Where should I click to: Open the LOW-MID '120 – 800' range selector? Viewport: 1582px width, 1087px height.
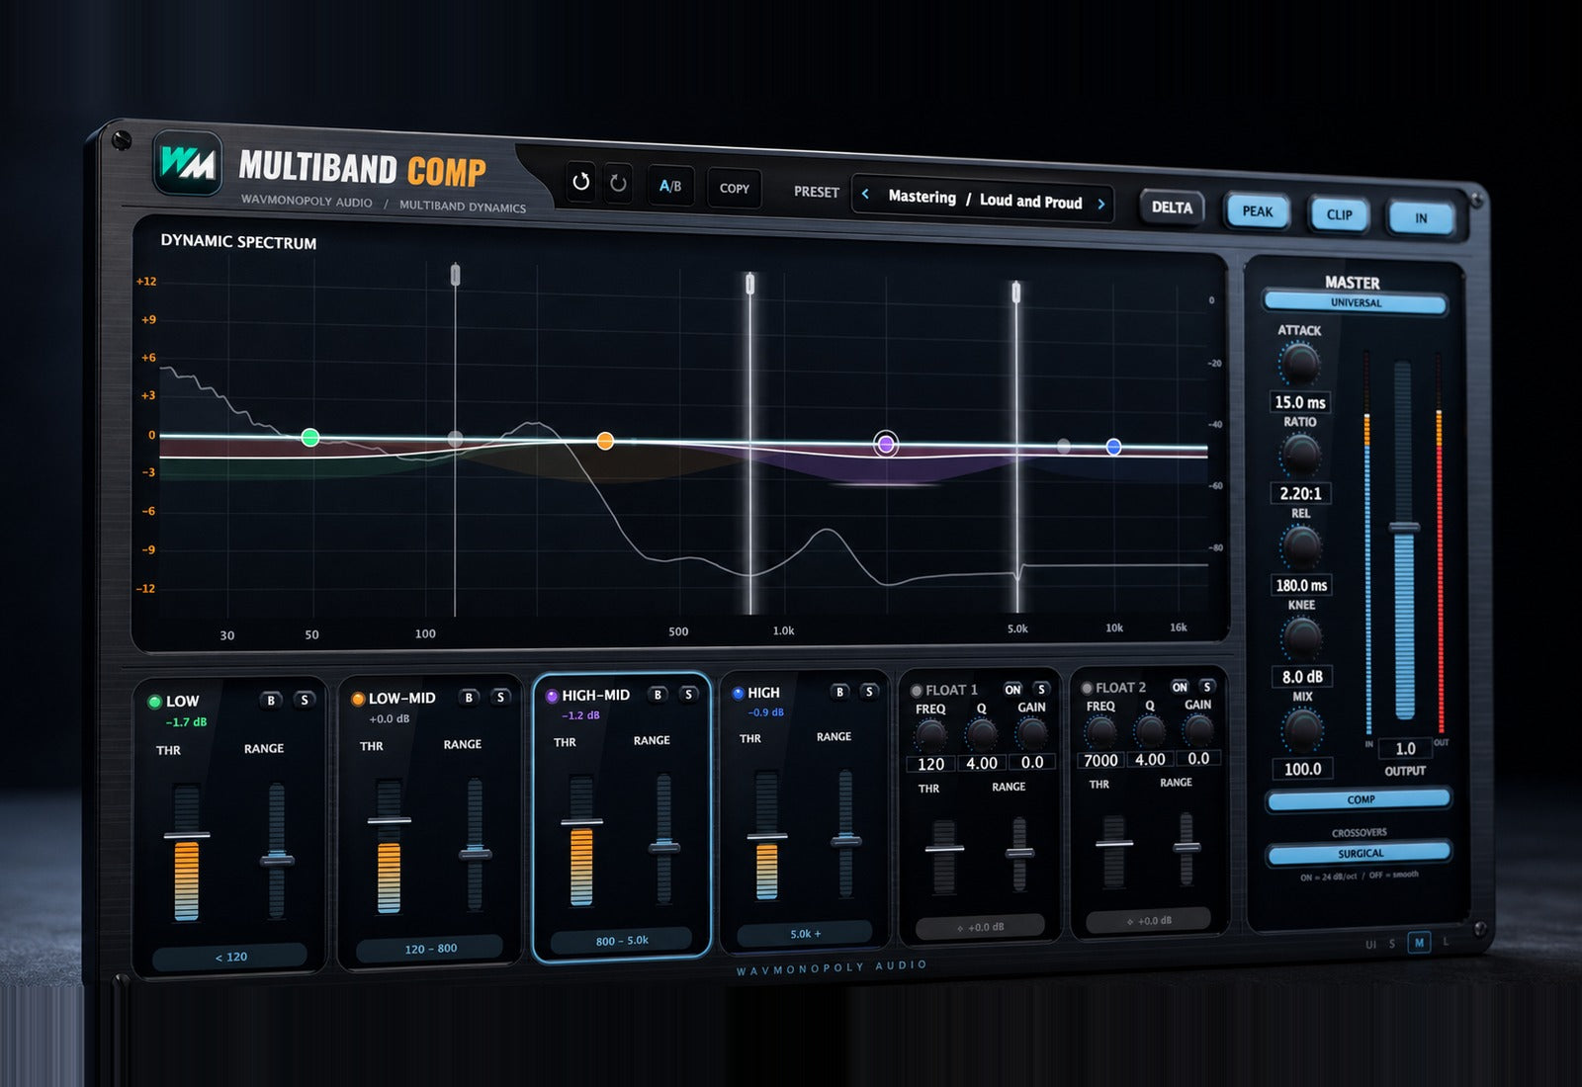[x=430, y=949]
